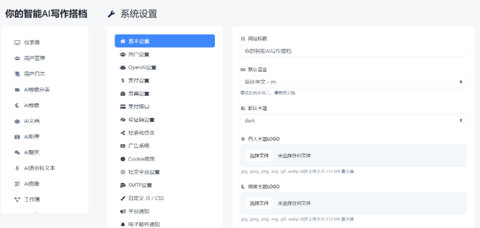Click the mail server icon beside SMTP设置

click(123, 185)
